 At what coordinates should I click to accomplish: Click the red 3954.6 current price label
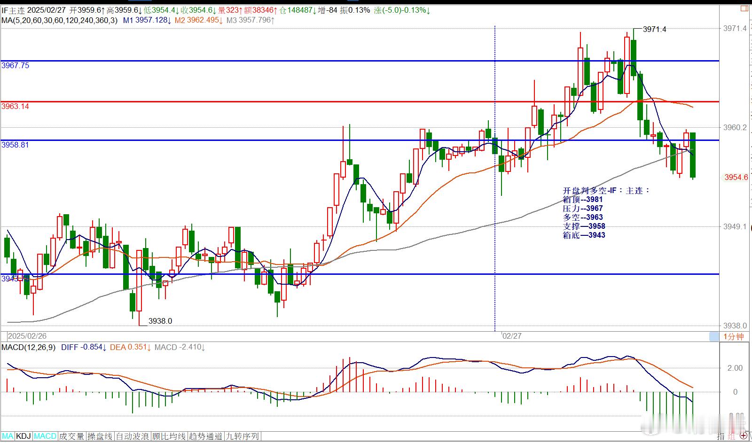click(736, 178)
